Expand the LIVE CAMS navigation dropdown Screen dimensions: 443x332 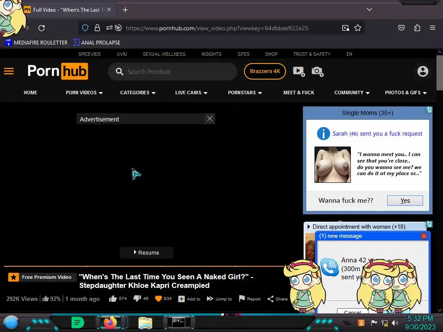(191, 93)
